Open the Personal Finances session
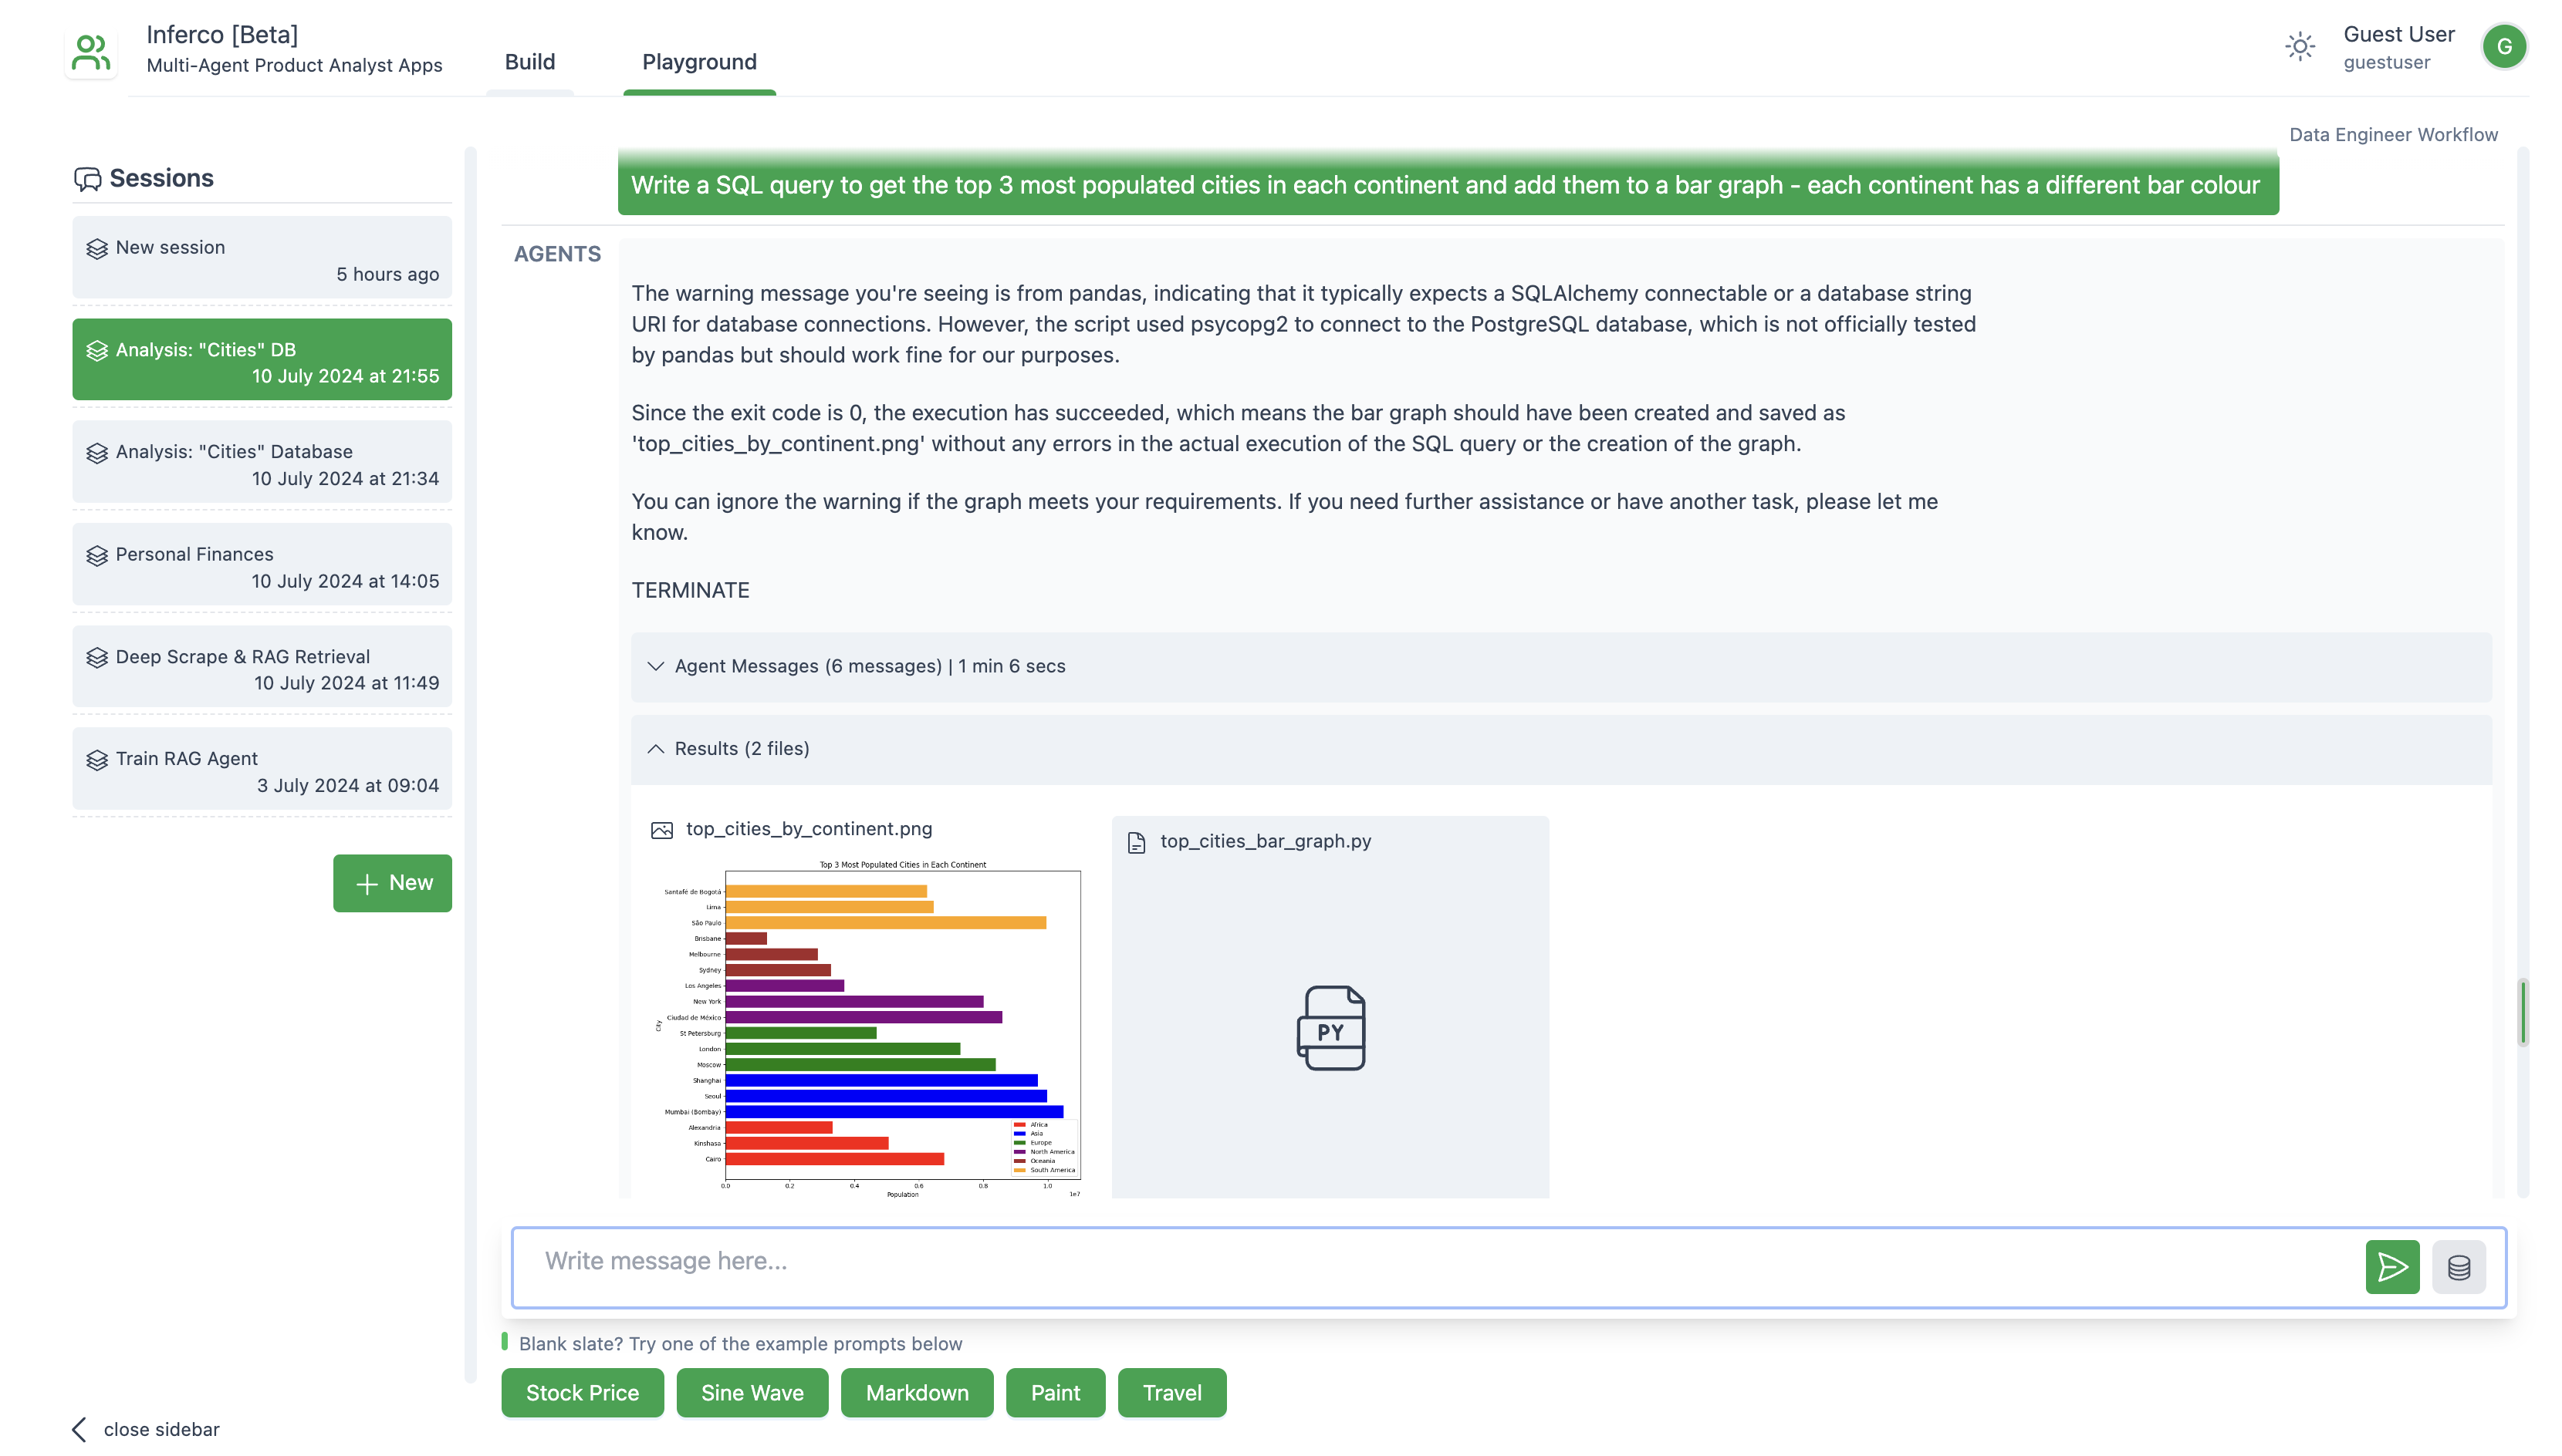 pos(261,566)
